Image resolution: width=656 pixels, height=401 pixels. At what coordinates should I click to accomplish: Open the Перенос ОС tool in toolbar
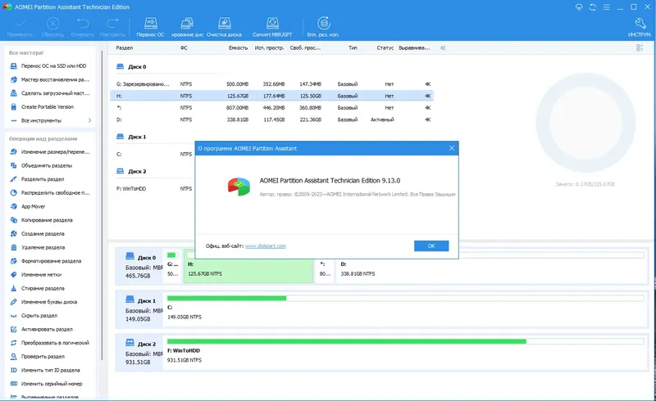click(x=150, y=27)
